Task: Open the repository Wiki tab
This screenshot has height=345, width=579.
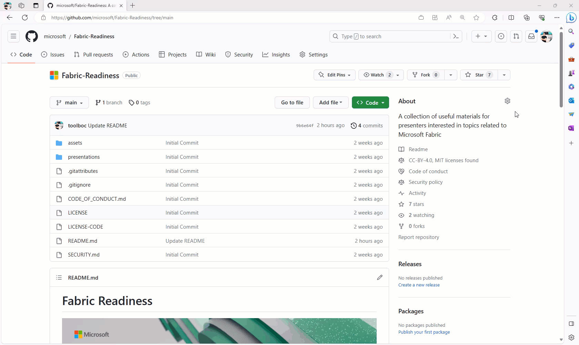Action: 206,54
